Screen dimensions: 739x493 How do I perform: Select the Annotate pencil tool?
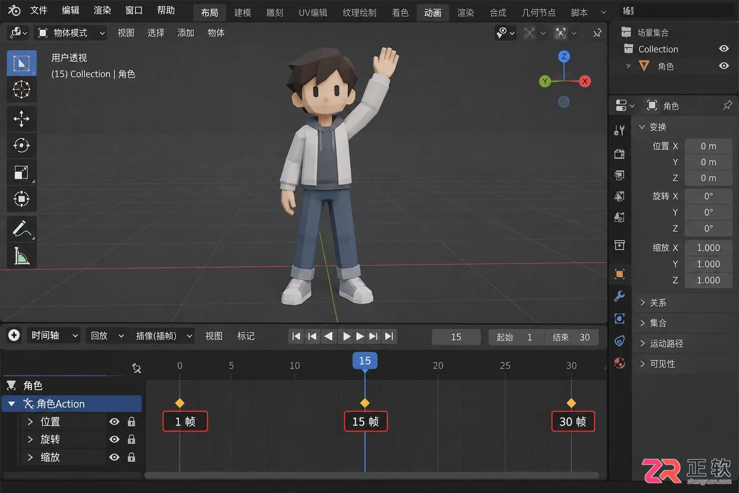[x=22, y=229]
